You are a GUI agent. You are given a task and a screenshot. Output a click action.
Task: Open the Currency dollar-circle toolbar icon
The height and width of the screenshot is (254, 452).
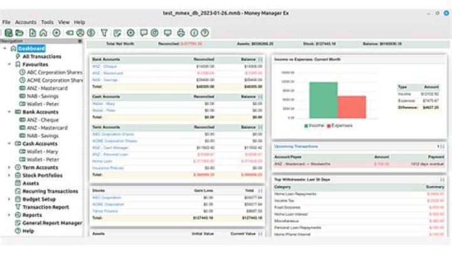tap(91, 33)
